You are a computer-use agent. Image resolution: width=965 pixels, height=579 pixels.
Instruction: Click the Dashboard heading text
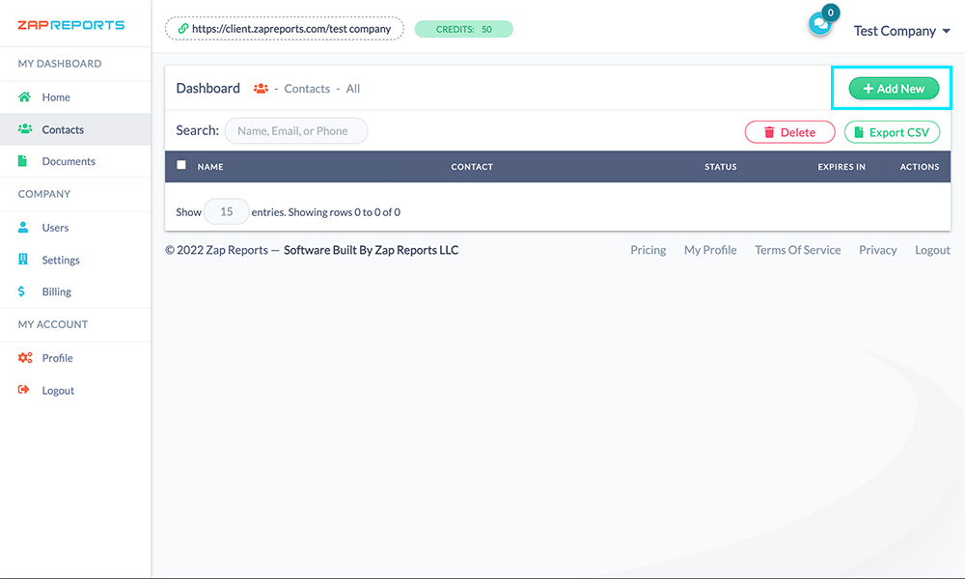[208, 88]
